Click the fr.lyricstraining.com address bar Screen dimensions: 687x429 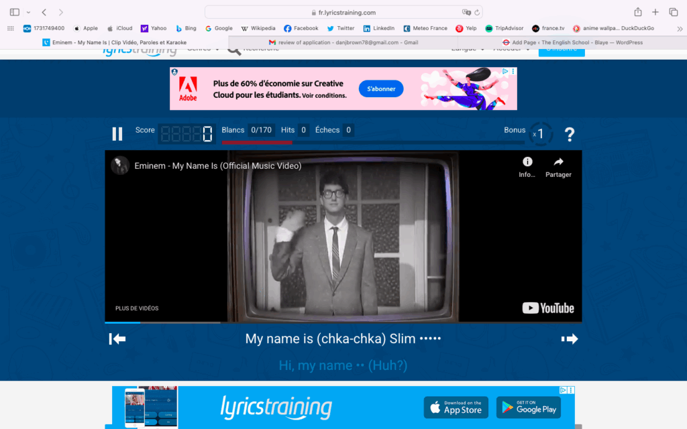point(343,12)
